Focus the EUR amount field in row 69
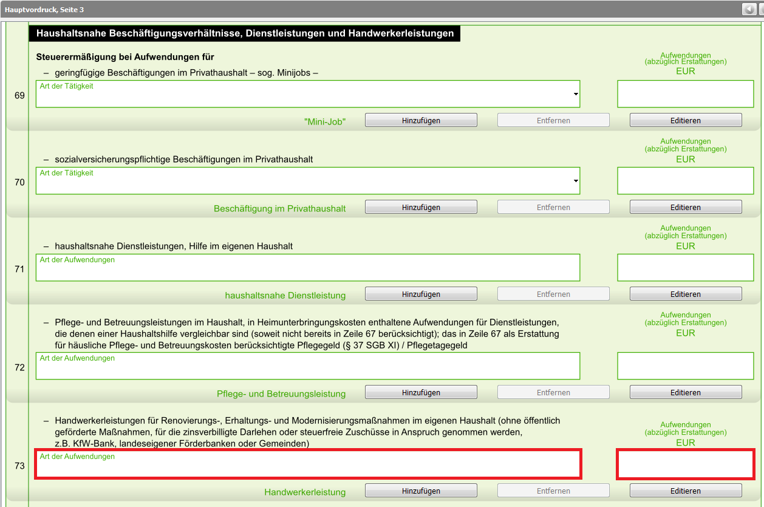 tap(685, 94)
